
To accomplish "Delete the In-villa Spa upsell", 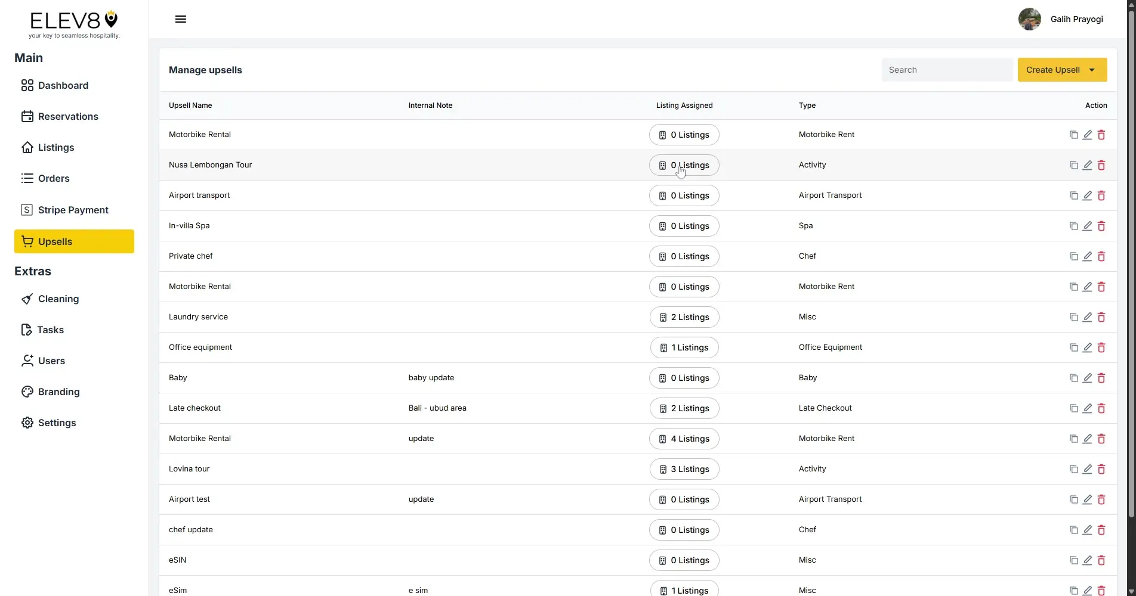I will point(1101,226).
